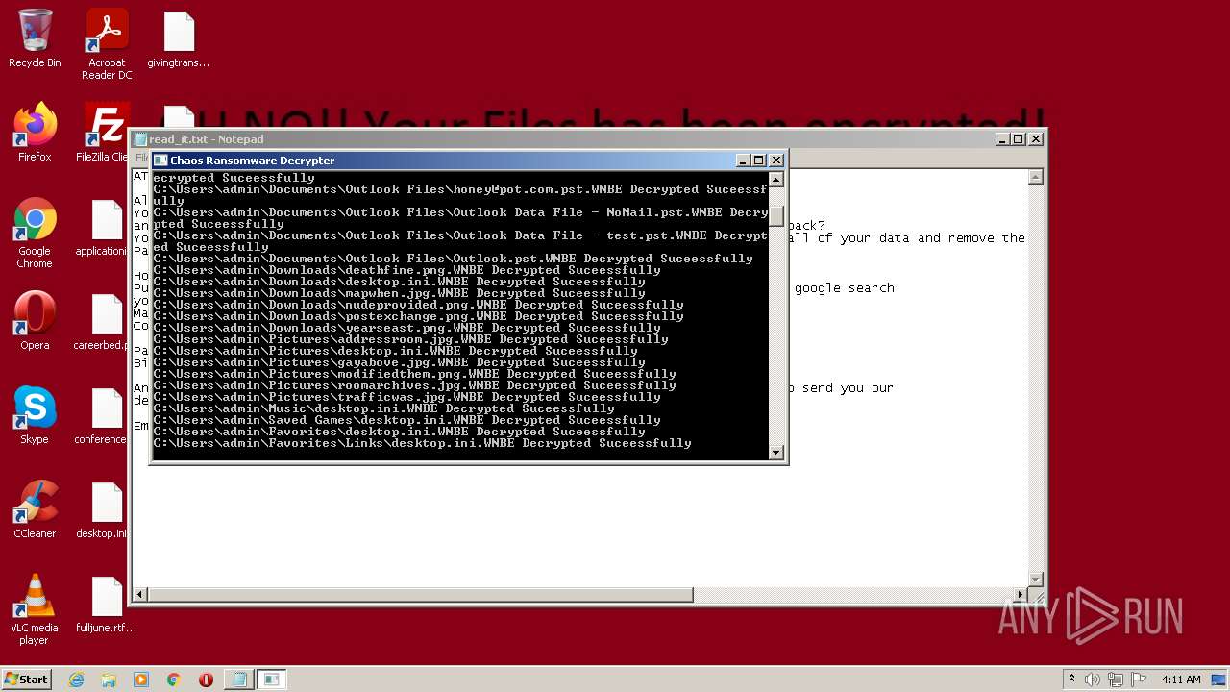Viewport: 1230px width, 692px height.
Task: Open the FileZilla Client shortcut
Action: click(104, 133)
